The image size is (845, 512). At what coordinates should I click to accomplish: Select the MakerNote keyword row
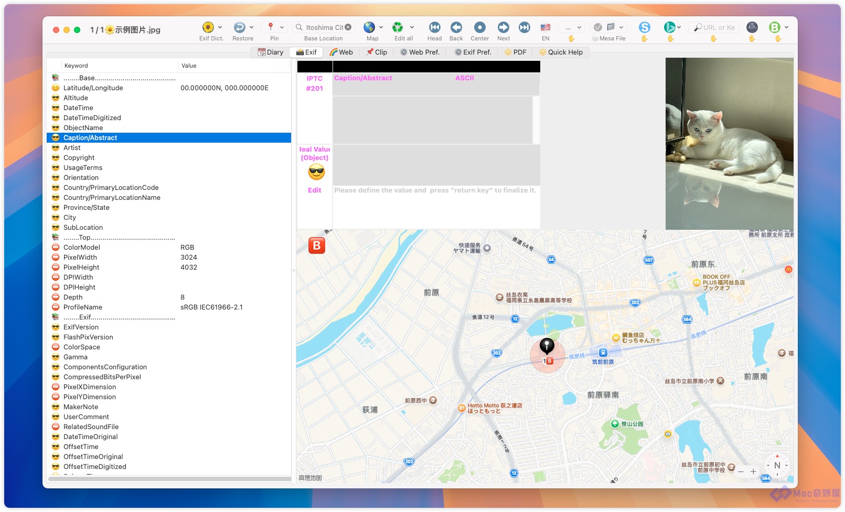169,407
